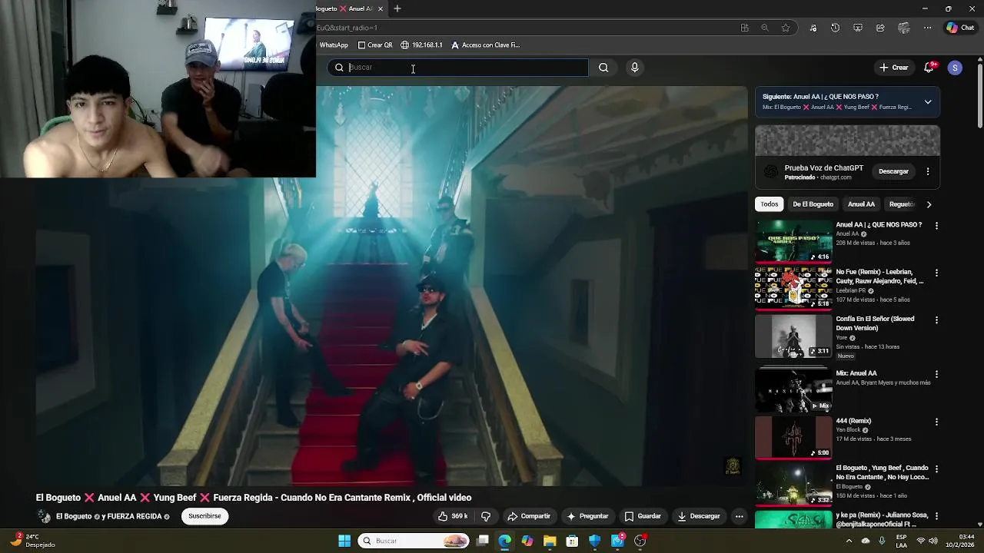Open options for y ke pa (Remix)
Screen dimensions: 984x553
[x=936, y=515]
